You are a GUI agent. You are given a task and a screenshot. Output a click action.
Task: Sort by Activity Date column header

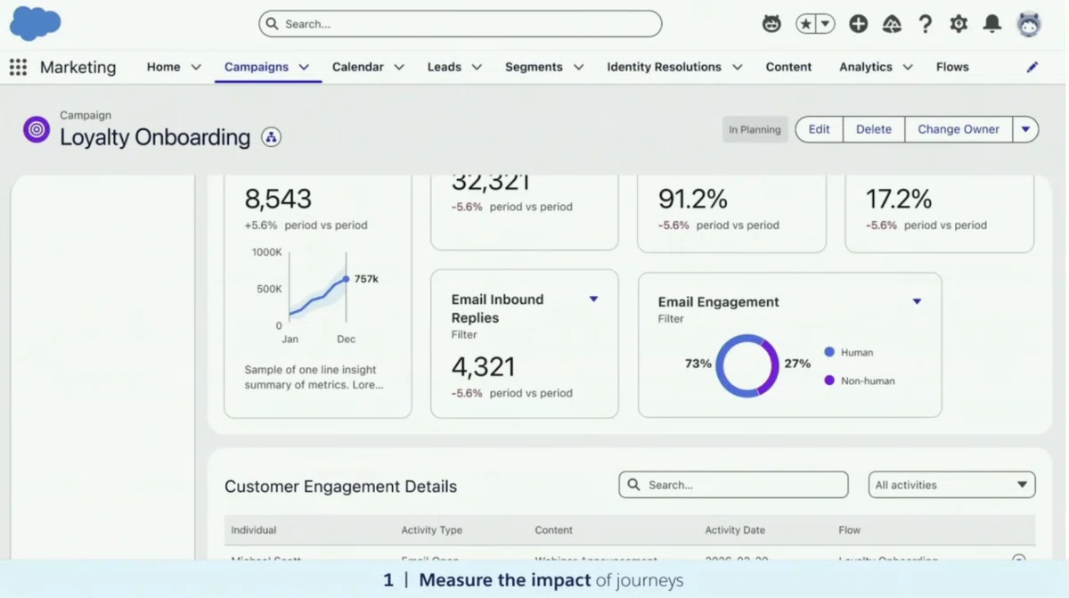click(735, 530)
